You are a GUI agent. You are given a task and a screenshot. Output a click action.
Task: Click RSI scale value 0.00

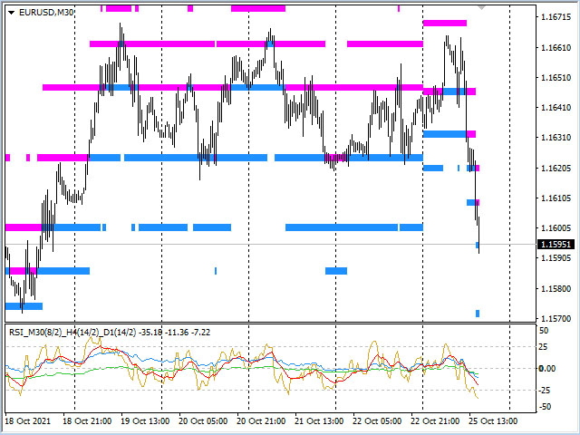547,369
